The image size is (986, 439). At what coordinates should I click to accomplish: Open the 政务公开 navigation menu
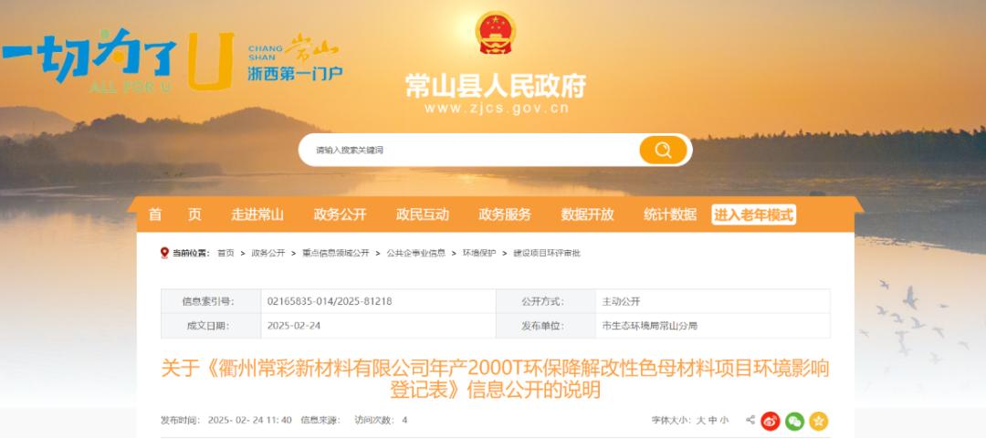pyautogui.click(x=340, y=214)
